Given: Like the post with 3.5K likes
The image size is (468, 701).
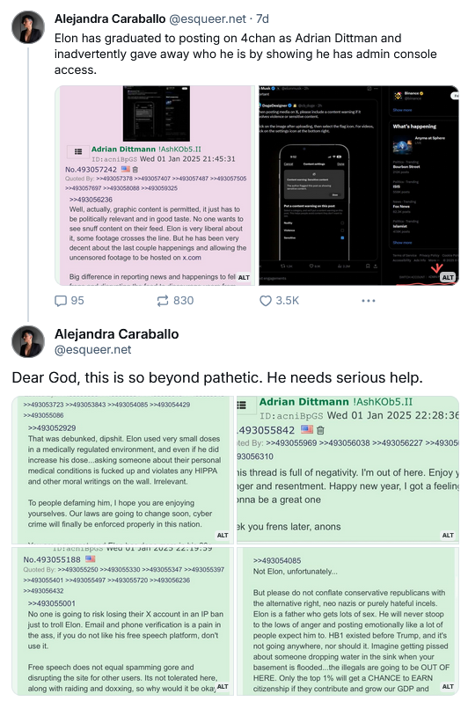Looking at the screenshot, I should pos(266,301).
